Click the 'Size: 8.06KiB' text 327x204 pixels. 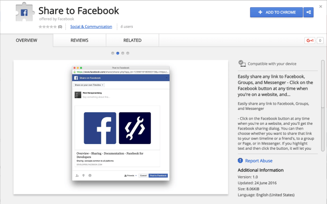(x=249, y=189)
